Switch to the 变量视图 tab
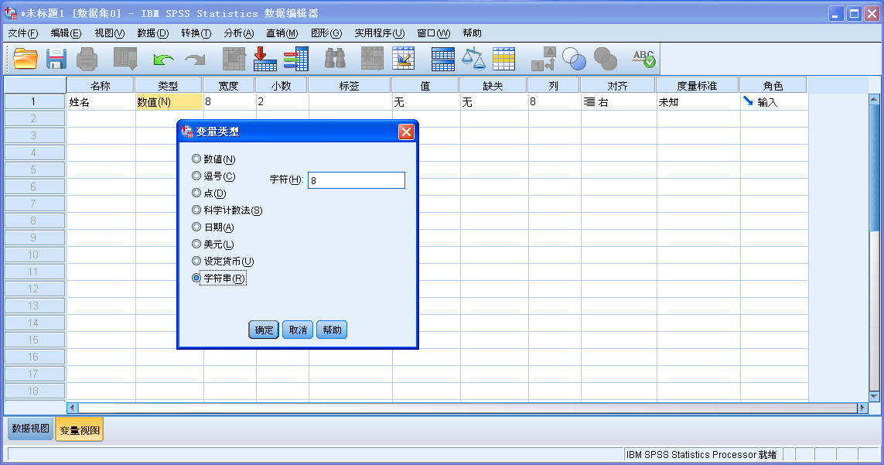This screenshot has height=465, width=884. point(80,430)
